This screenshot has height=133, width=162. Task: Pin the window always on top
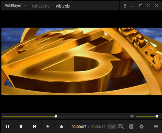coord(125,6)
